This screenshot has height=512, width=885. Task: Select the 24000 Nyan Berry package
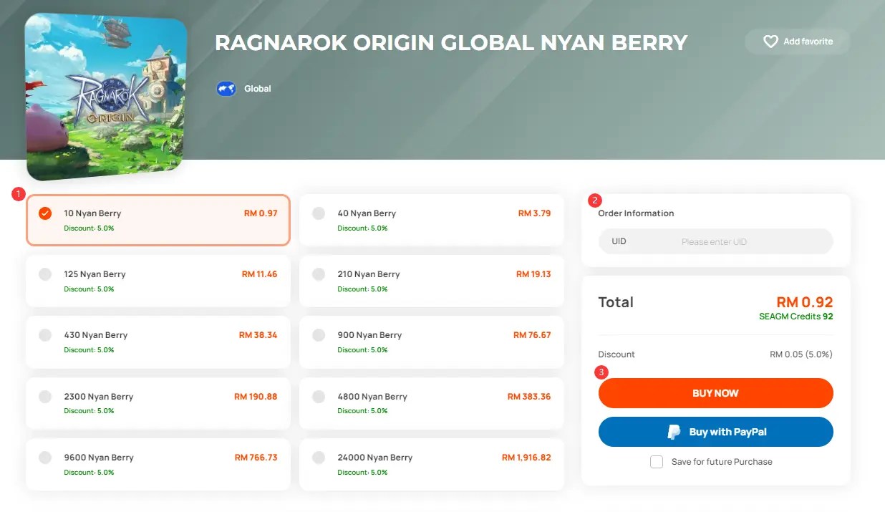tap(432, 463)
